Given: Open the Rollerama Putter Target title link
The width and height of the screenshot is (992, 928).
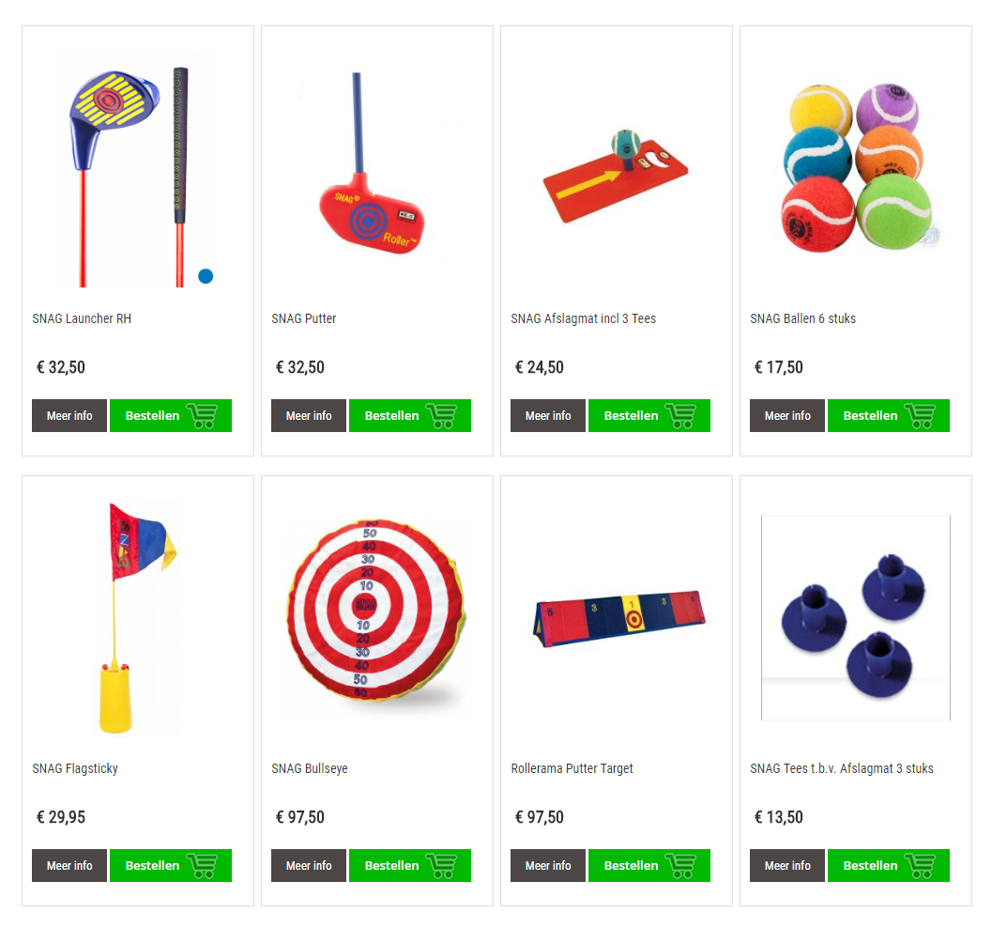Looking at the screenshot, I should tap(572, 768).
